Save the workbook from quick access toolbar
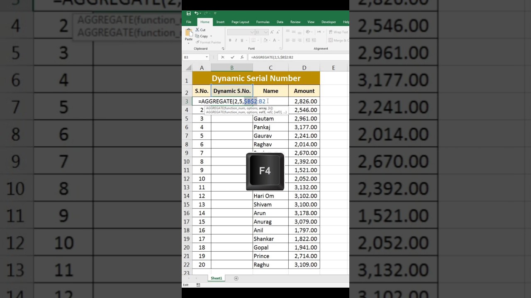The width and height of the screenshot is (531, 298). click(x=189, y=13)
